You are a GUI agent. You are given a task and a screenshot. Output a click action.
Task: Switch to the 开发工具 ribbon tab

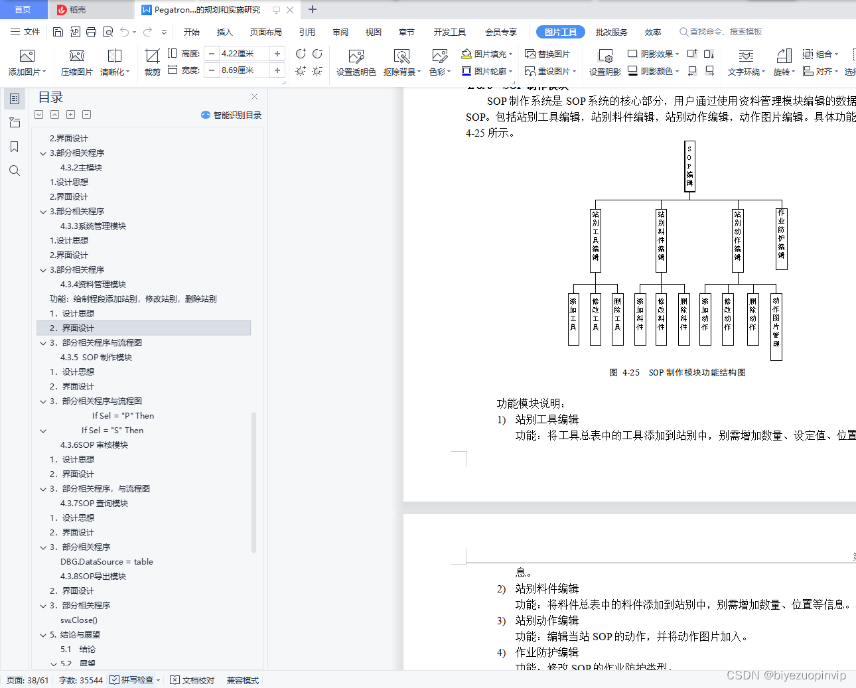(x=449, y=31)
